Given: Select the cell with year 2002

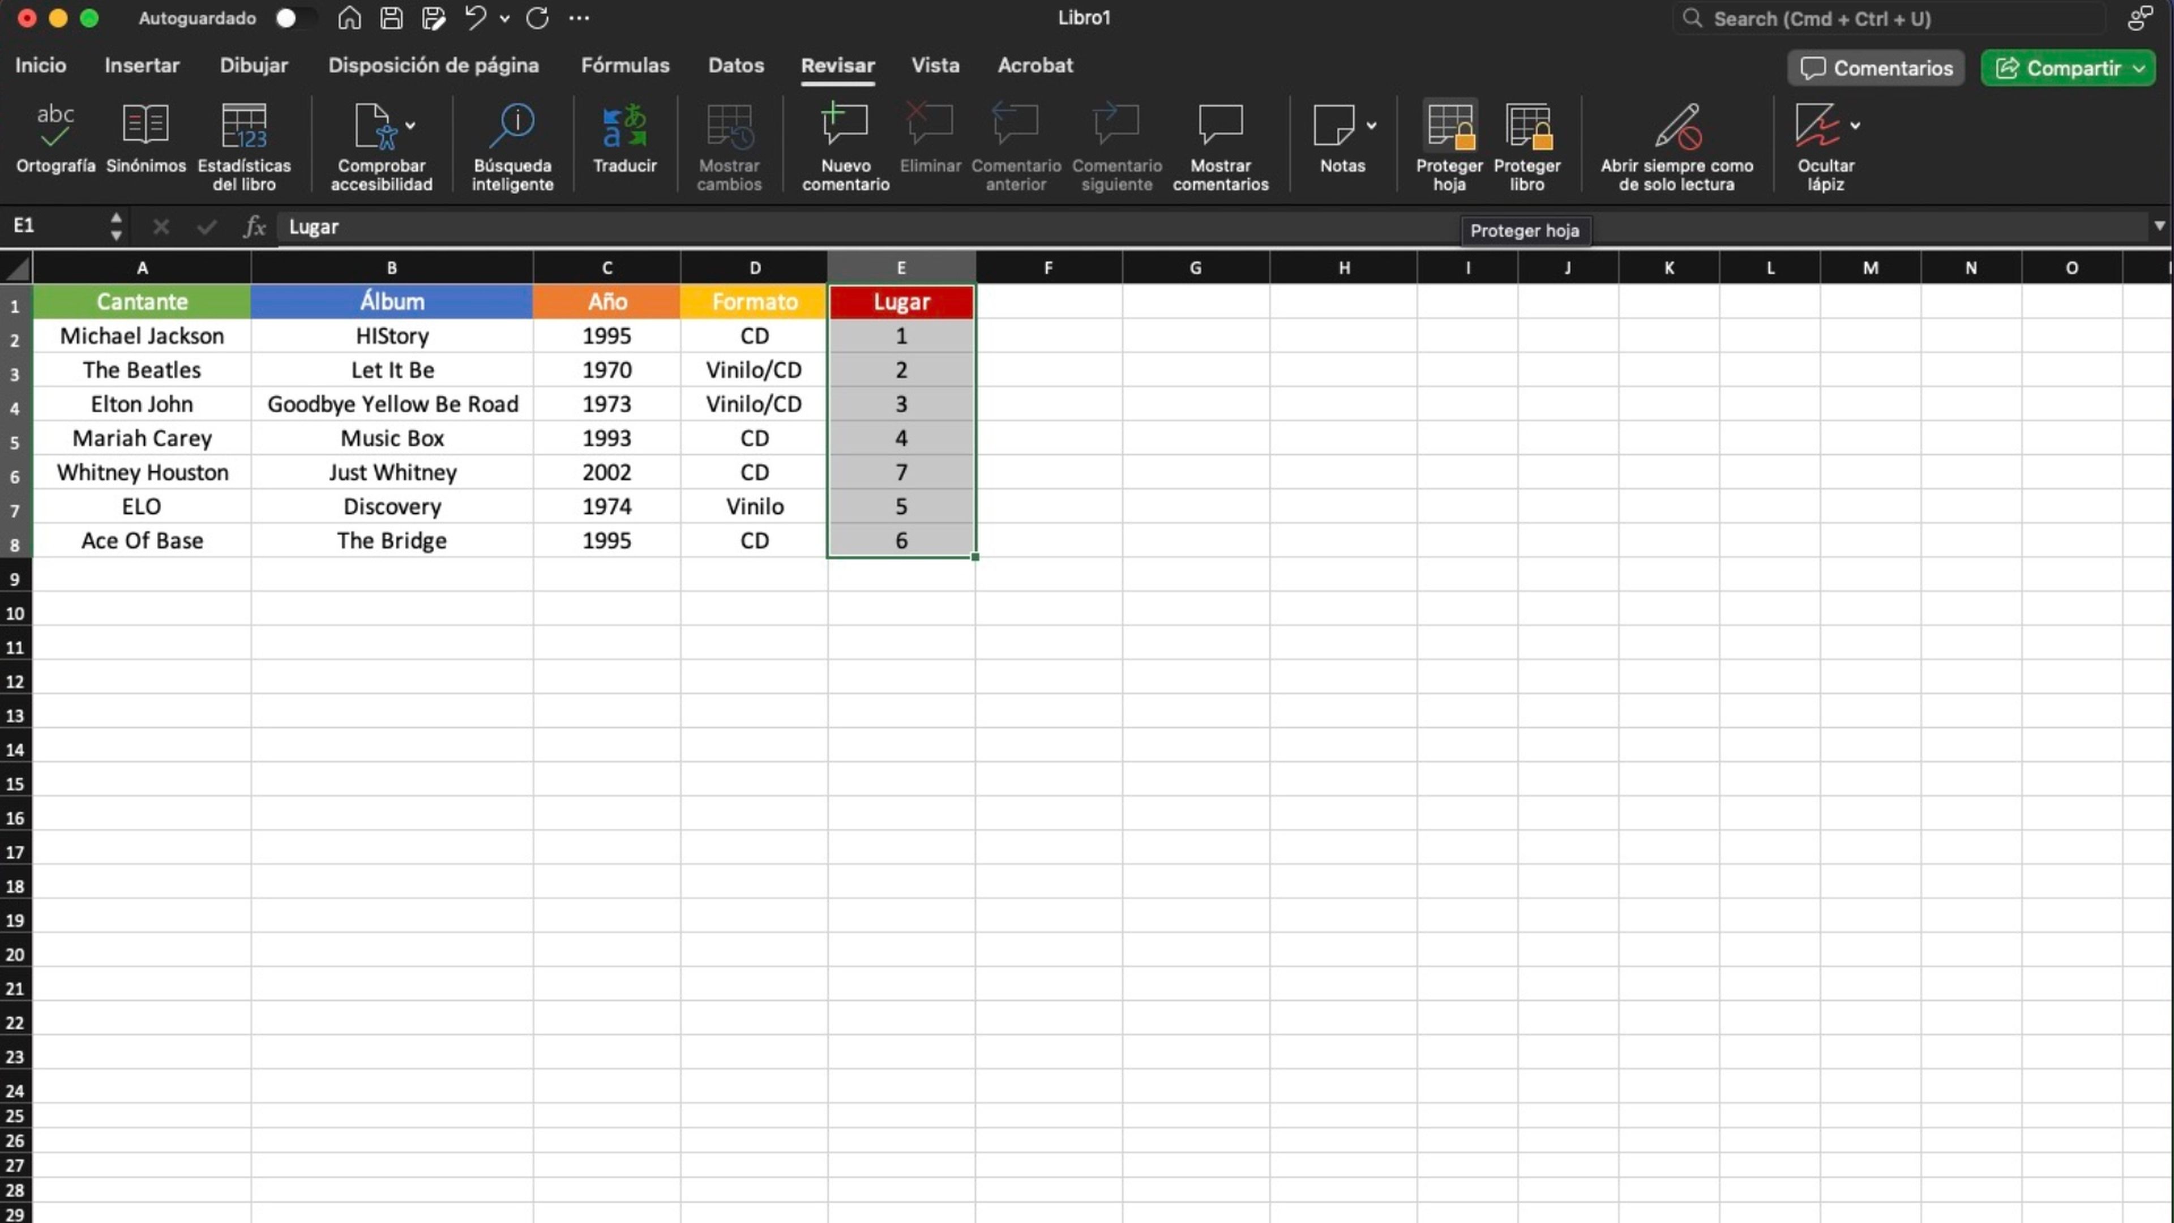Looking at the screenshot, I should pos(607,473).
